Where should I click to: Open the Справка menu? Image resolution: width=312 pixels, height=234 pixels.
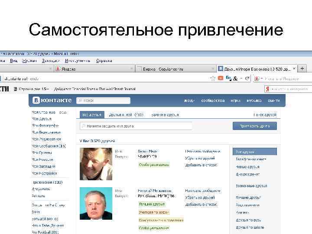pos(104,61)
